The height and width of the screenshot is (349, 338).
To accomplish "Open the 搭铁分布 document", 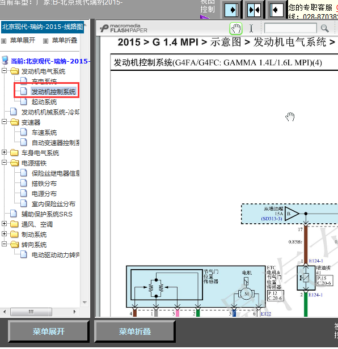I will pyautogui.click(x=44, y=184).
